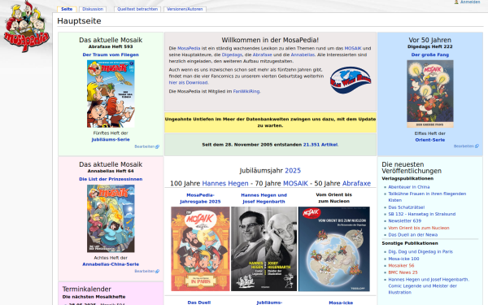Open Hannes Hegen und Josef Hegenbarth link
The image size is (488, 305).
[x=264, y=198]
